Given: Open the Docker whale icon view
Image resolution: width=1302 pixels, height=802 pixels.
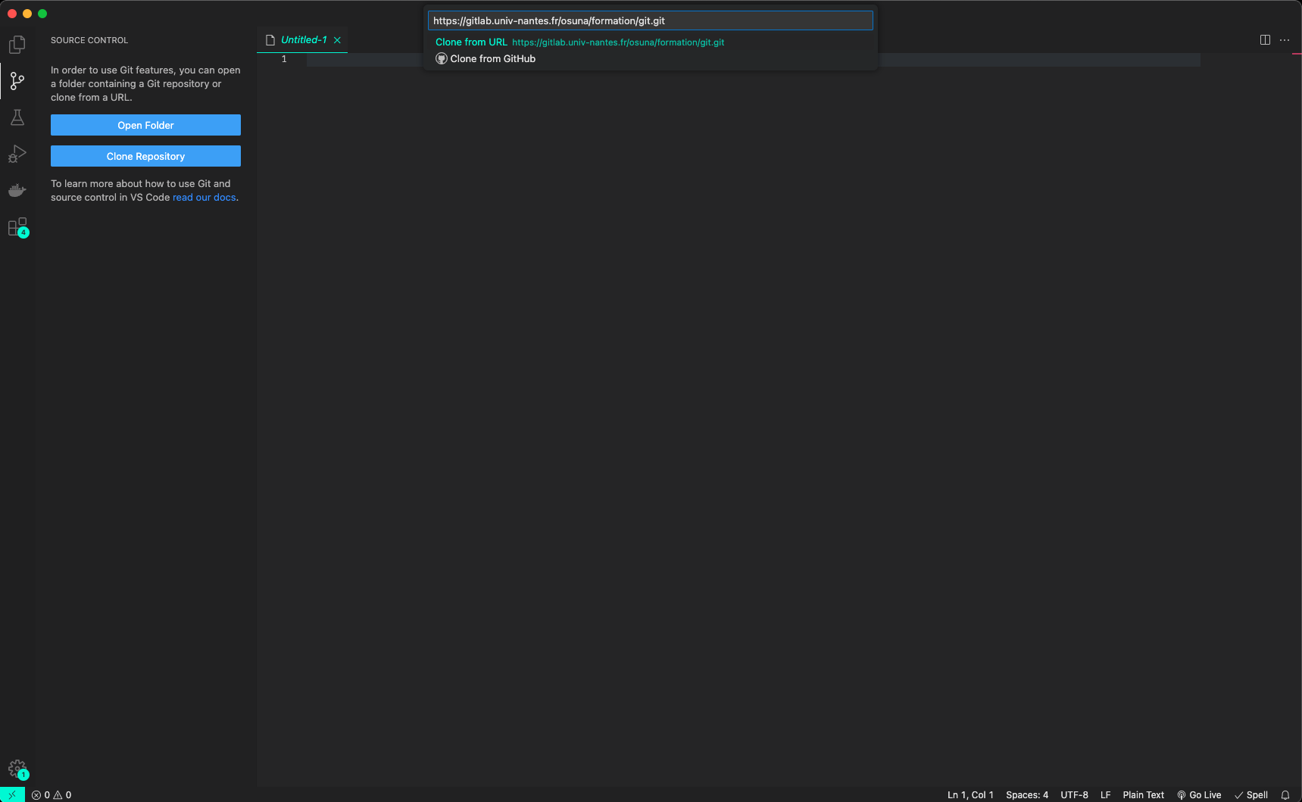Looking at the screenshot, I should click(17, 190).
